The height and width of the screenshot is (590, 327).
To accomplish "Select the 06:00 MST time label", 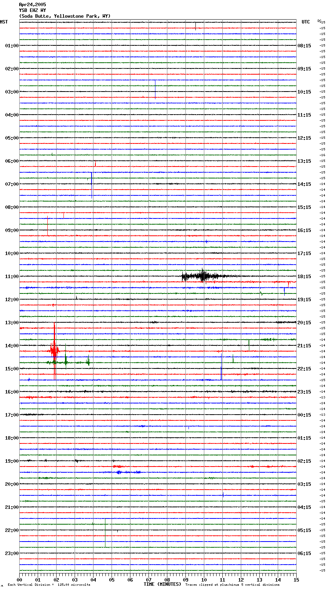I will coord(12,161).
